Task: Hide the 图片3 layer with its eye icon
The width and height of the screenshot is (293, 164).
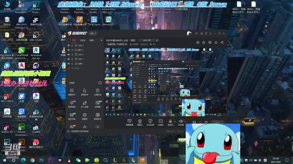Action: tap(68, 50)
